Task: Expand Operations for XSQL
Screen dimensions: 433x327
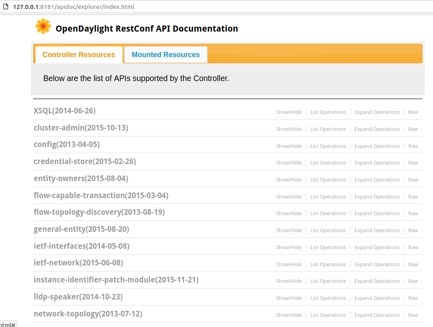Action: 377,112
